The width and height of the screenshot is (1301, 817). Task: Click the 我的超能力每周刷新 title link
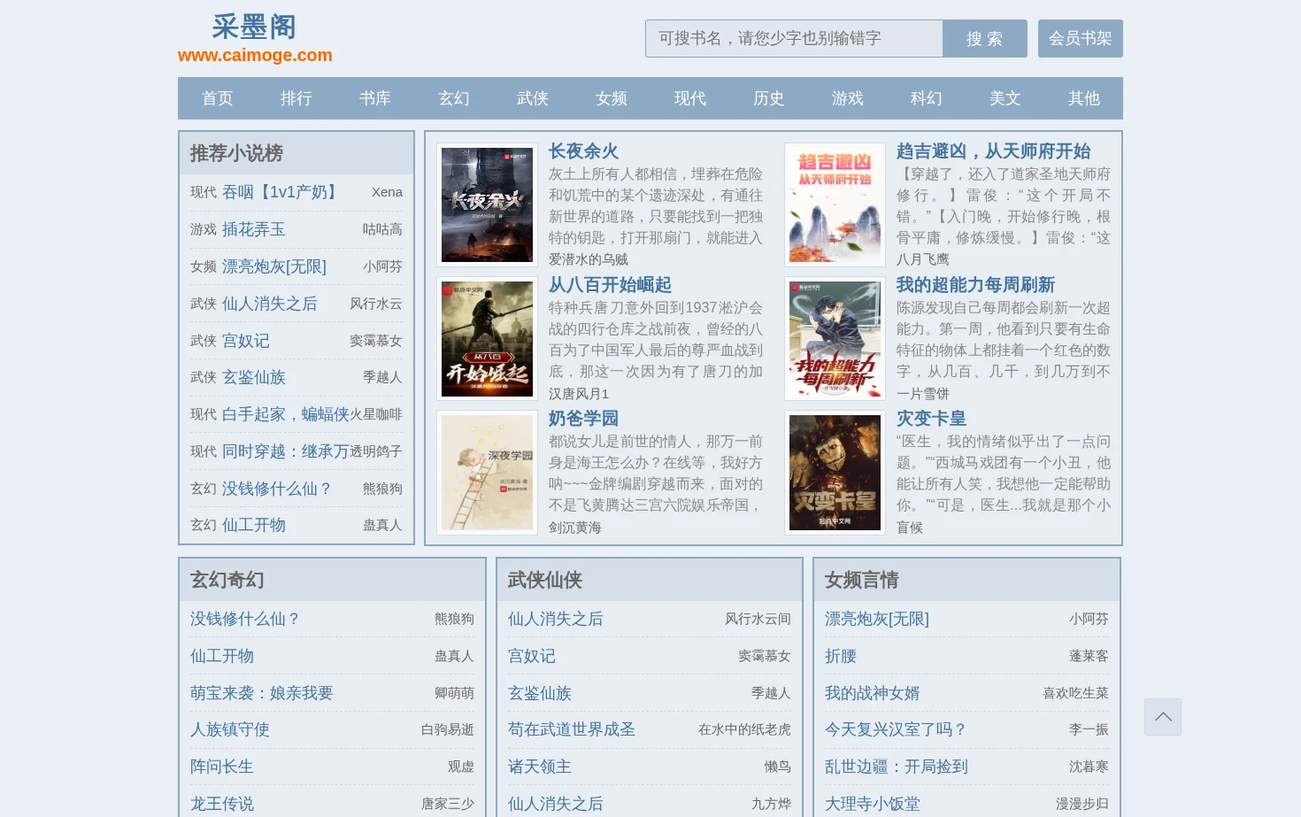976,285
